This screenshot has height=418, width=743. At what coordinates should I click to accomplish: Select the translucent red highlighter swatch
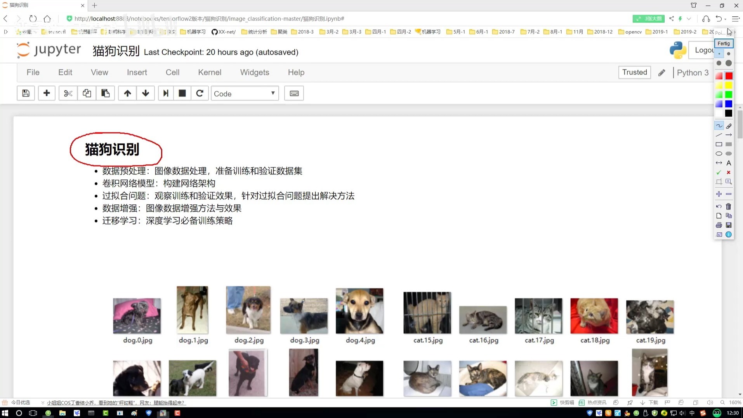point(719,76)
